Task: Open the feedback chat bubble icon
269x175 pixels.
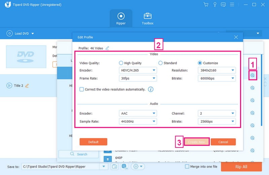Action: point(223,5)
